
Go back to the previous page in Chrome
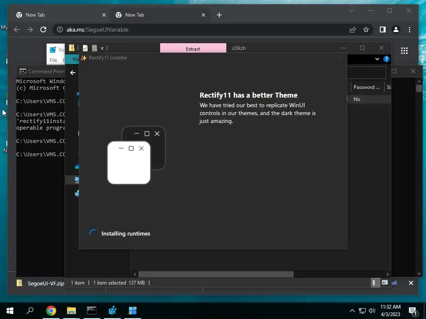pos(17,29)
